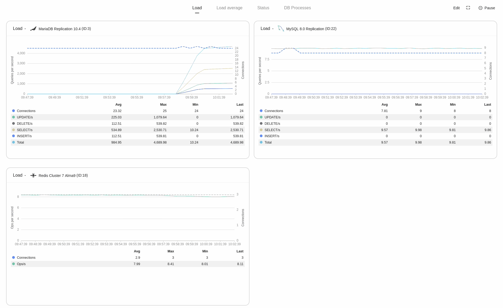Open the DB Processes tab

pyautogui.click(x=297, y=8)
